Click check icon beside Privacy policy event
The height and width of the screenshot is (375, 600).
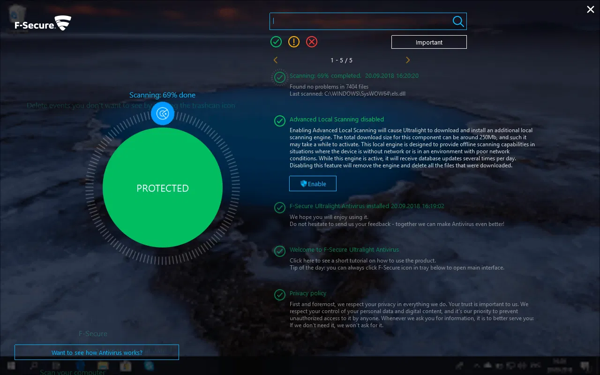[280, 295]
